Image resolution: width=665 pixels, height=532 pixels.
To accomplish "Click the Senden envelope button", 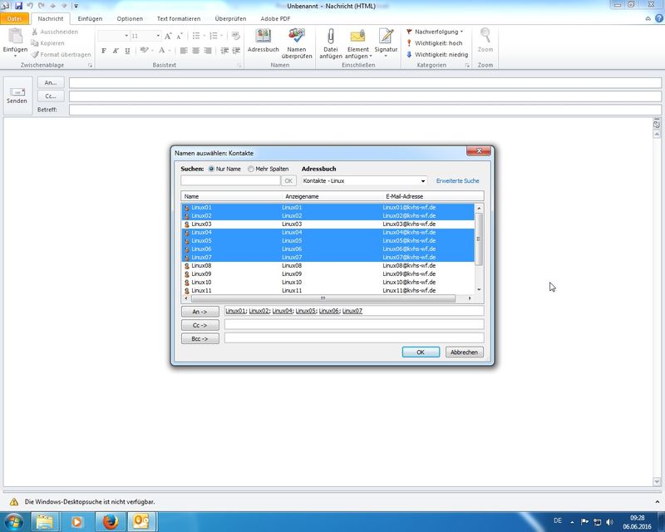I will pyautogui.click(x=17, y=94).
